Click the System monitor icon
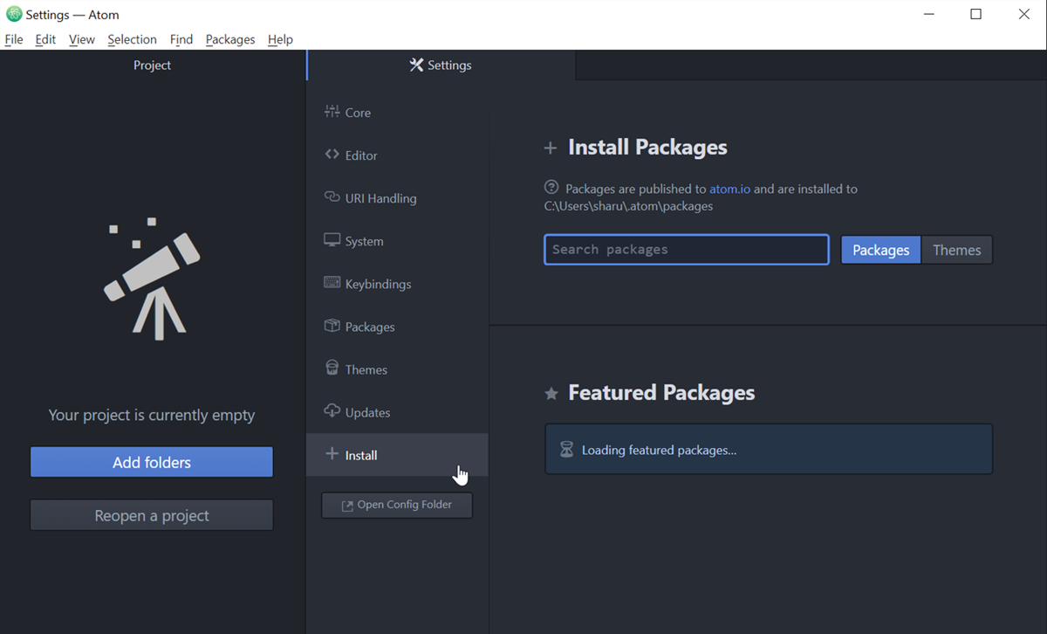 [x=332, y=240]
